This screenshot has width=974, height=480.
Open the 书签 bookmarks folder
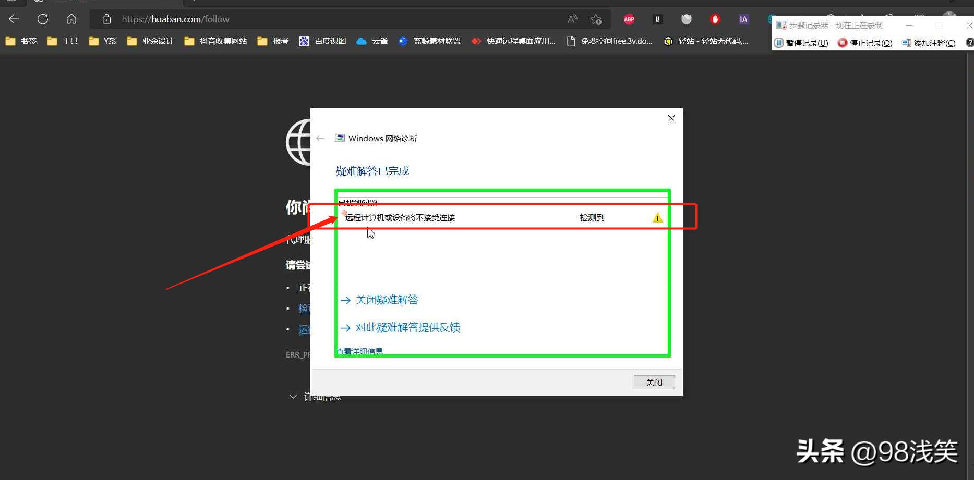tap(21, 41)
